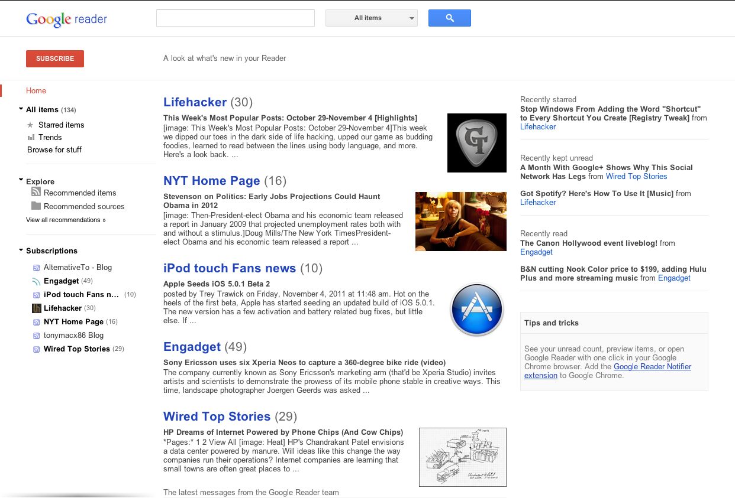
Task: Click the RSS feed icon beside Engadget
Action: 36,281
